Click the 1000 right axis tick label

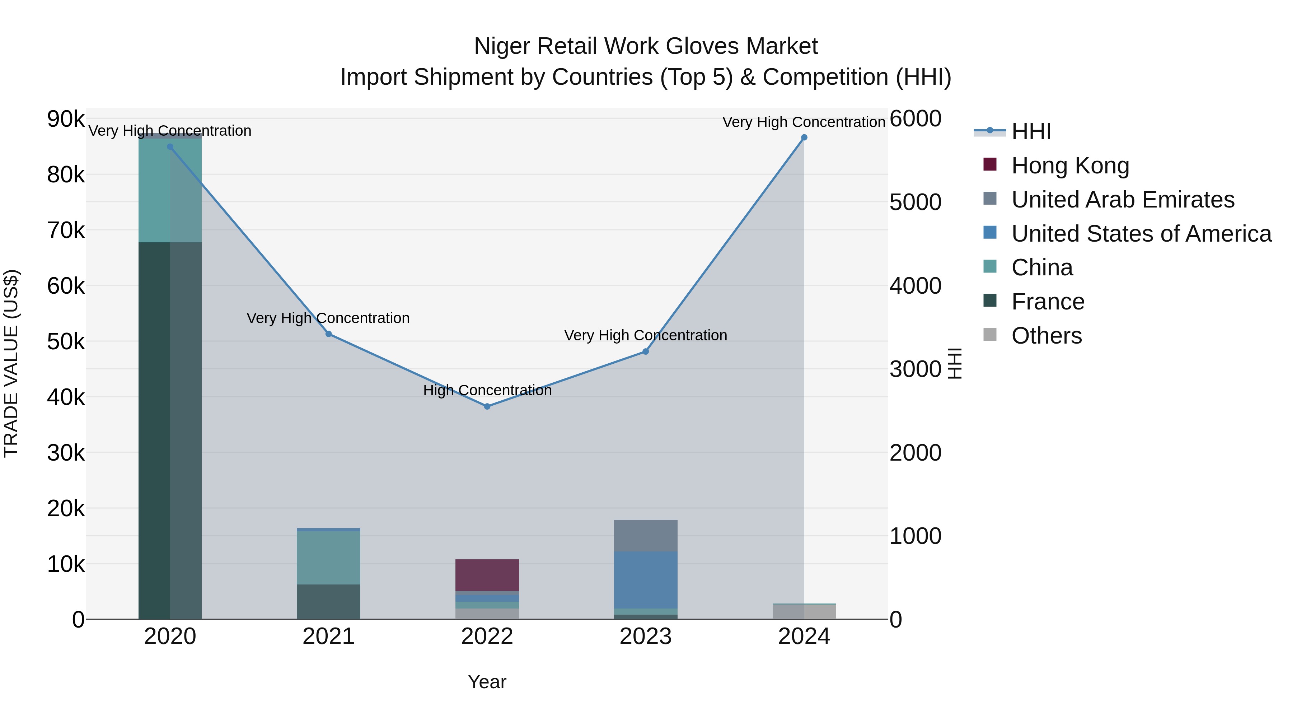[x=916, y=536]
